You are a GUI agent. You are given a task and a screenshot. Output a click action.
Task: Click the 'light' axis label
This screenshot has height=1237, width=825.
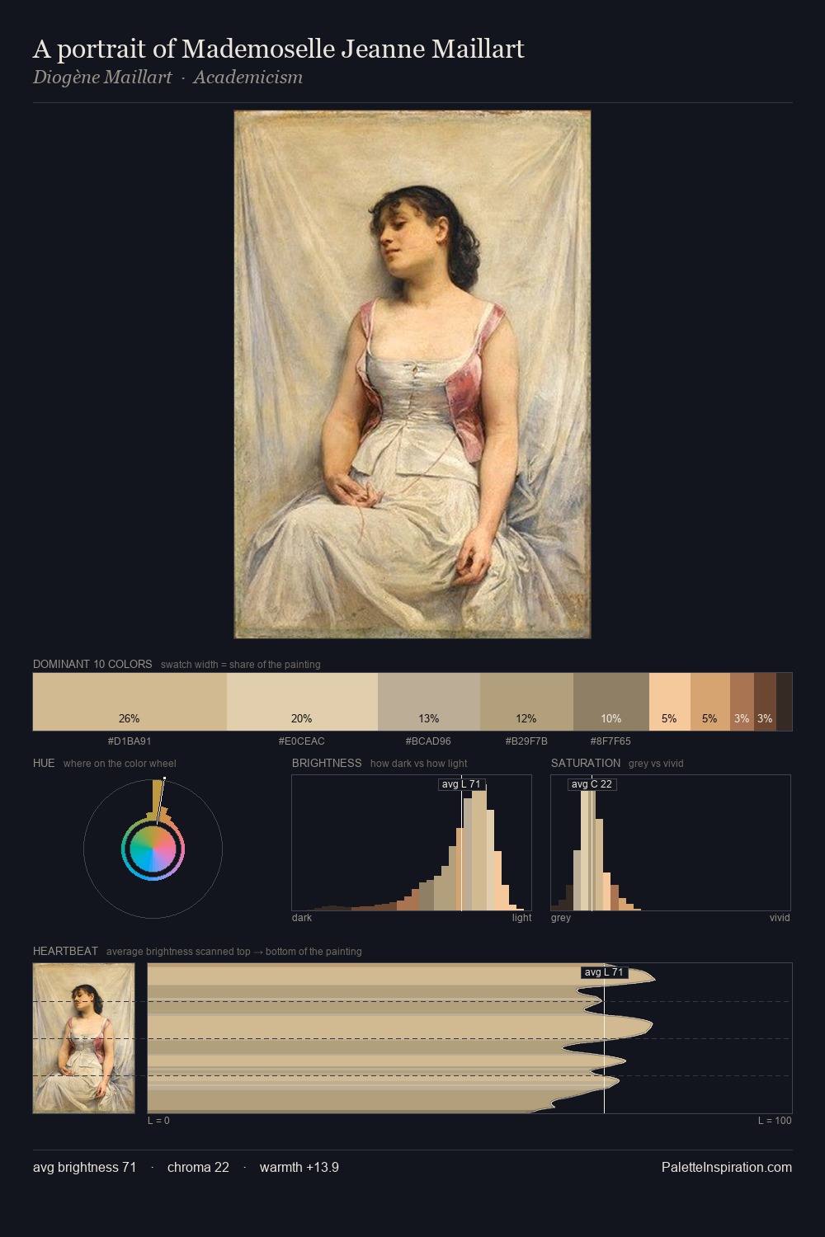point(521,917)
